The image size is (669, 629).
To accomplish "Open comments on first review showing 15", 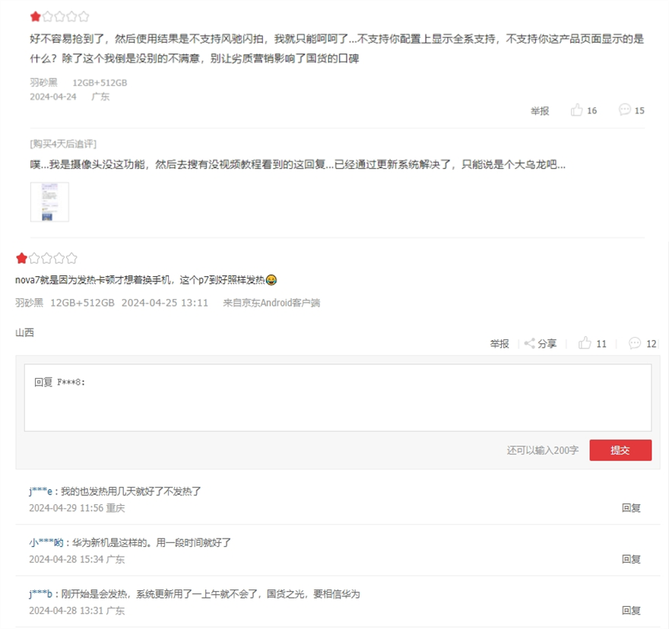I will tap(632, 110).
